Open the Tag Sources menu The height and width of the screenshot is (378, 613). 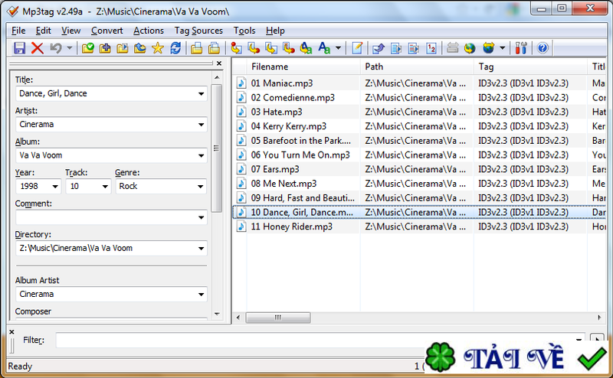pos(198,31)
